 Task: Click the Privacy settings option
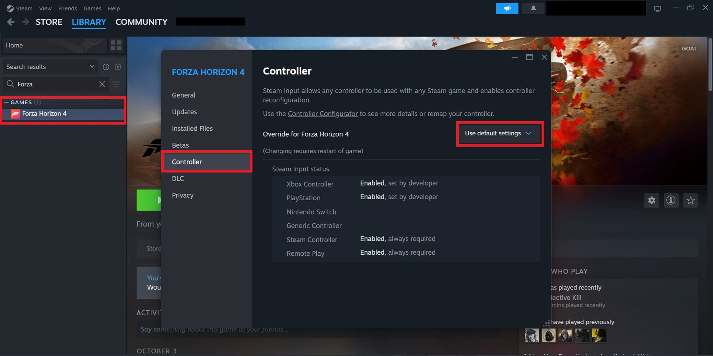coord(182,195)
